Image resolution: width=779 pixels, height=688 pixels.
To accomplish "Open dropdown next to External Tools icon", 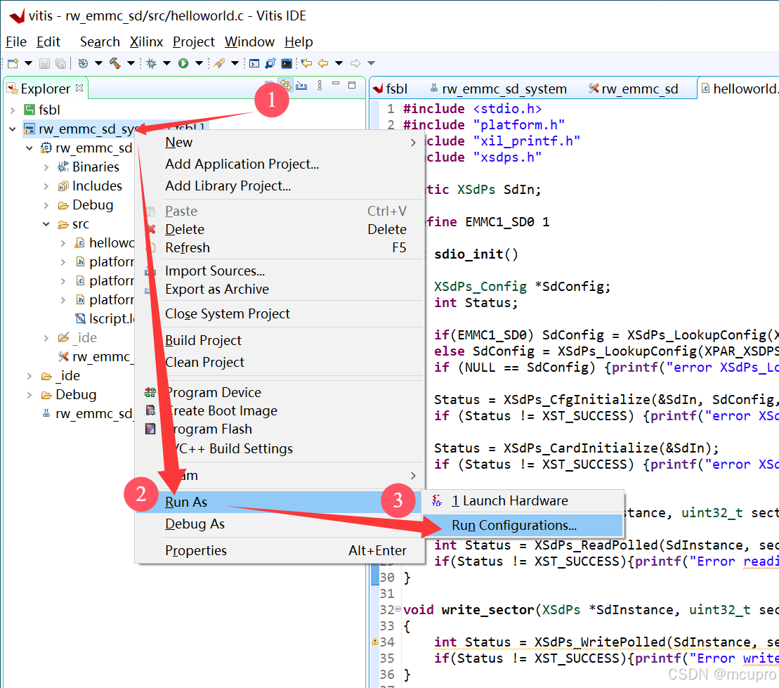I will [x=235, y=63].
